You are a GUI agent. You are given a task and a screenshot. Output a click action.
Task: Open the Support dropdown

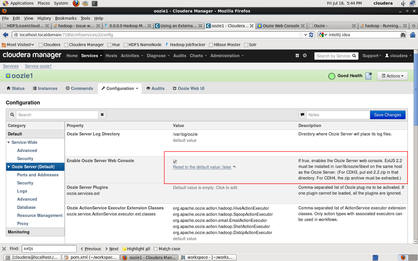point(372,56)
